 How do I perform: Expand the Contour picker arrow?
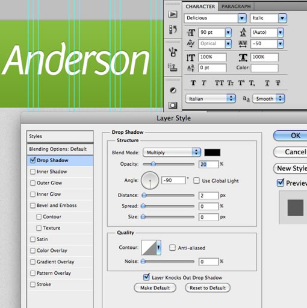[158, 247]
